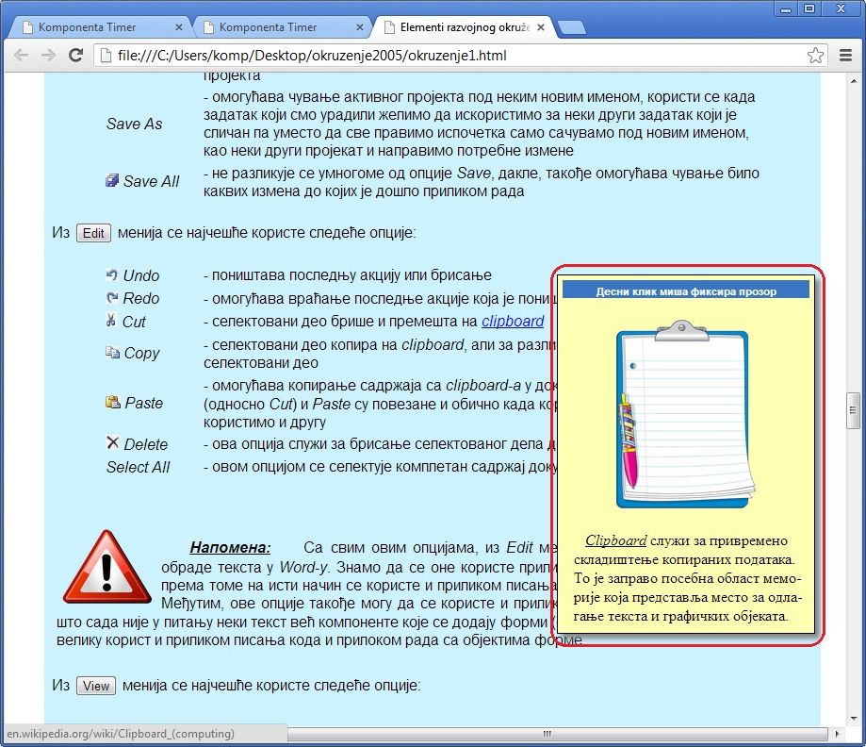
Task: Maximize the browser window
Action: [x=809, y=8]
